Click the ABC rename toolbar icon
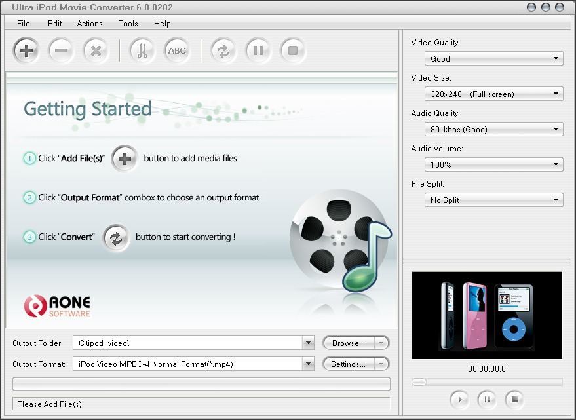Screen dimensions: 576x420 tap(177, 50)
